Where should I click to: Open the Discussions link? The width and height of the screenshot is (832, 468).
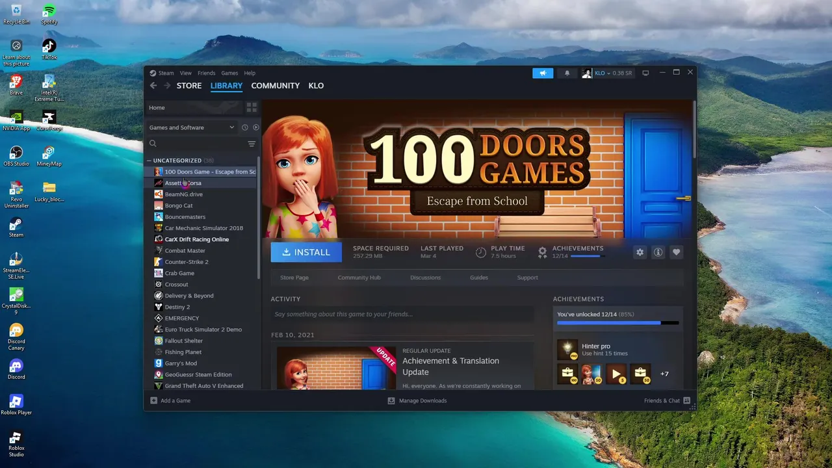pyautogui.click(x=425, y=278)
